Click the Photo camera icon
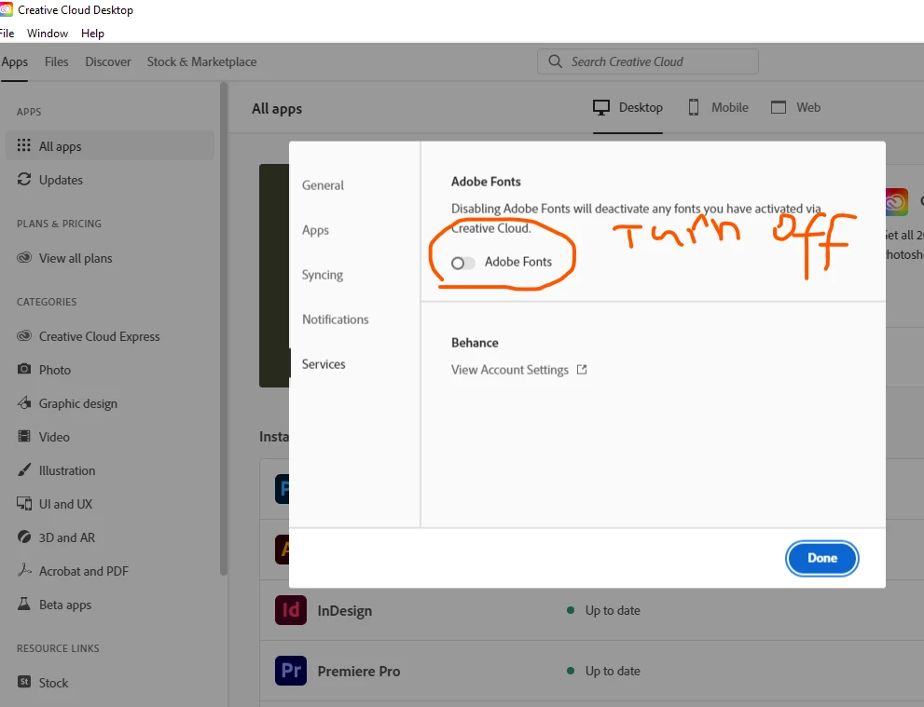 [x=23, y=369]
